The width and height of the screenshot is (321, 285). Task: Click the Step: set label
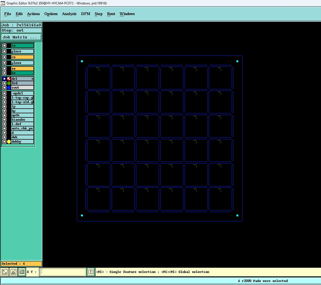coord(21,30)
